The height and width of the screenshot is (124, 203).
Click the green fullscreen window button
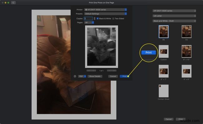click(x=8, y=3)
